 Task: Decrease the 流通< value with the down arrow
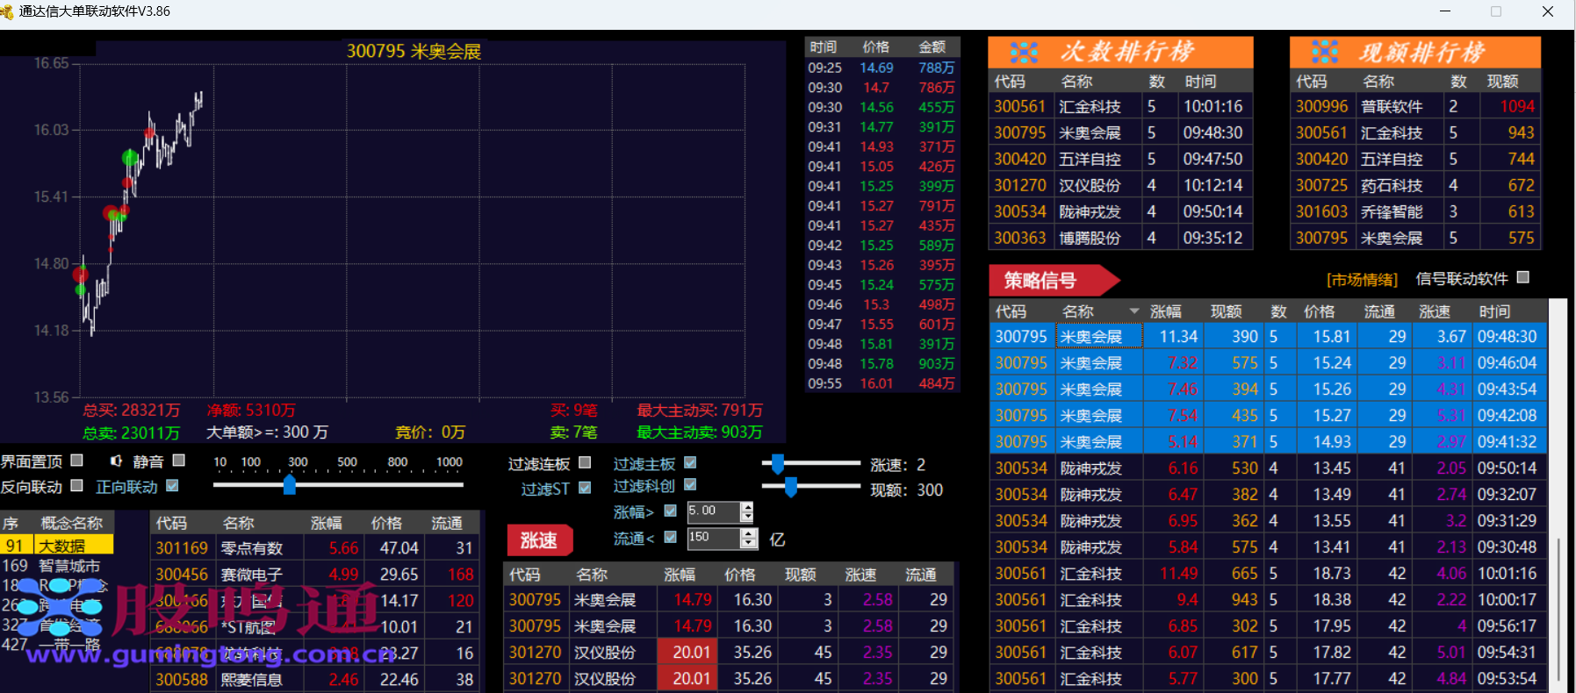click(748, 543)
